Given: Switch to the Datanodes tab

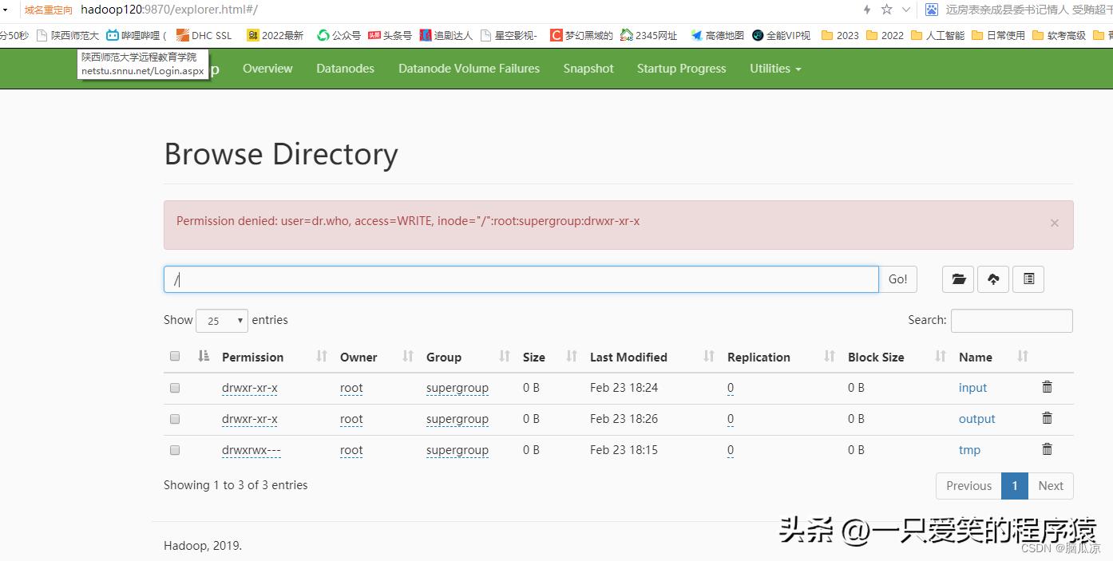Looking at the screenshot, I should click(345, 69).
